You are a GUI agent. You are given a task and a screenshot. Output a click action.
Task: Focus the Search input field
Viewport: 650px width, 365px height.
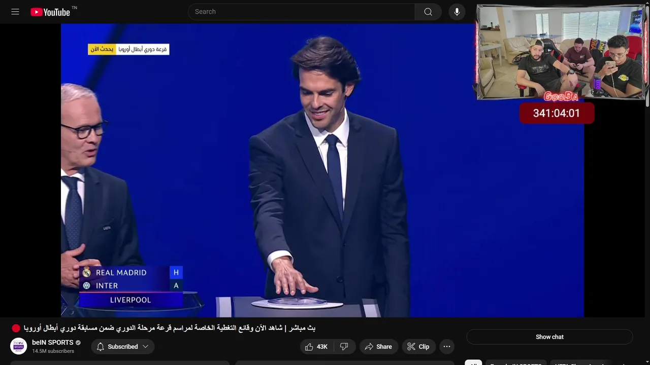click(301, 12)
